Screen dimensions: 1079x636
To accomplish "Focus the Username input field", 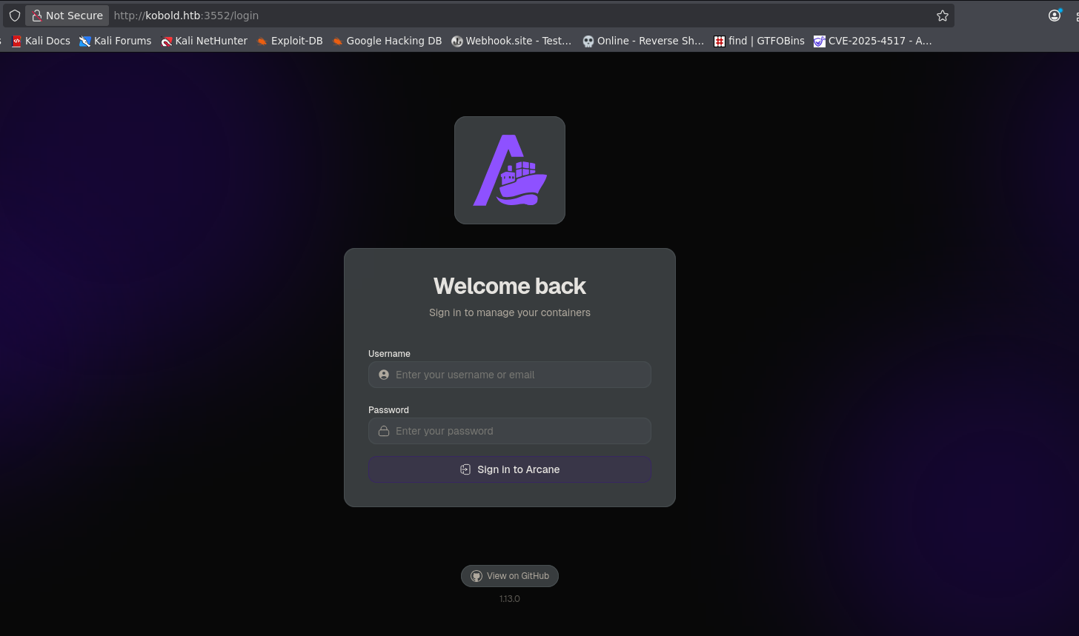I will click(x=510, y=375).
